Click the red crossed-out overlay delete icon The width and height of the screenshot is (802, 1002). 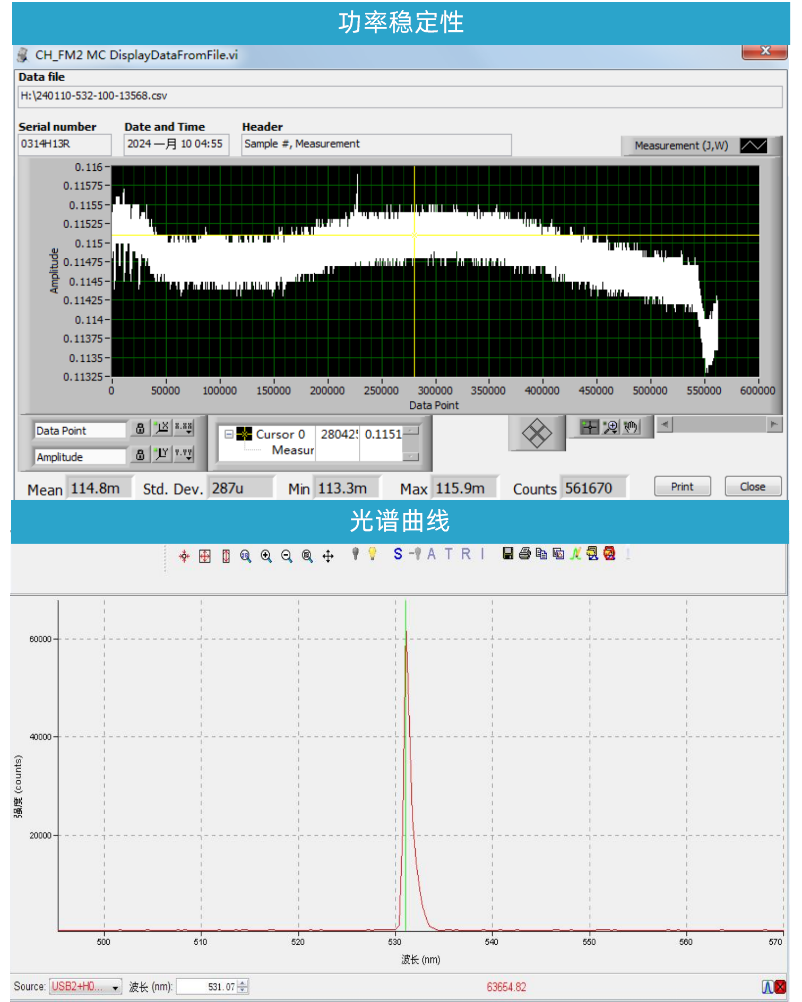pos(609,553)
